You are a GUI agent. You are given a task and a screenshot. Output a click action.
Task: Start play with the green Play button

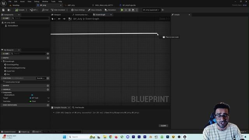click(122, 10)
